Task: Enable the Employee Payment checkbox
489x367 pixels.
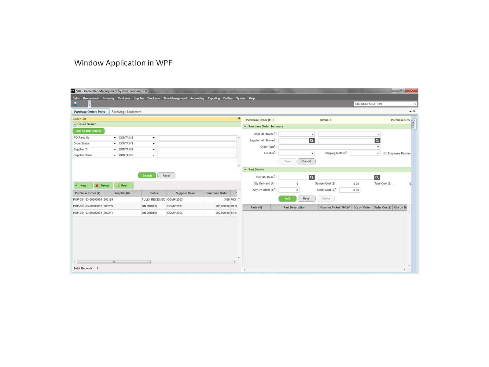Action: click(x=385, y=153)
